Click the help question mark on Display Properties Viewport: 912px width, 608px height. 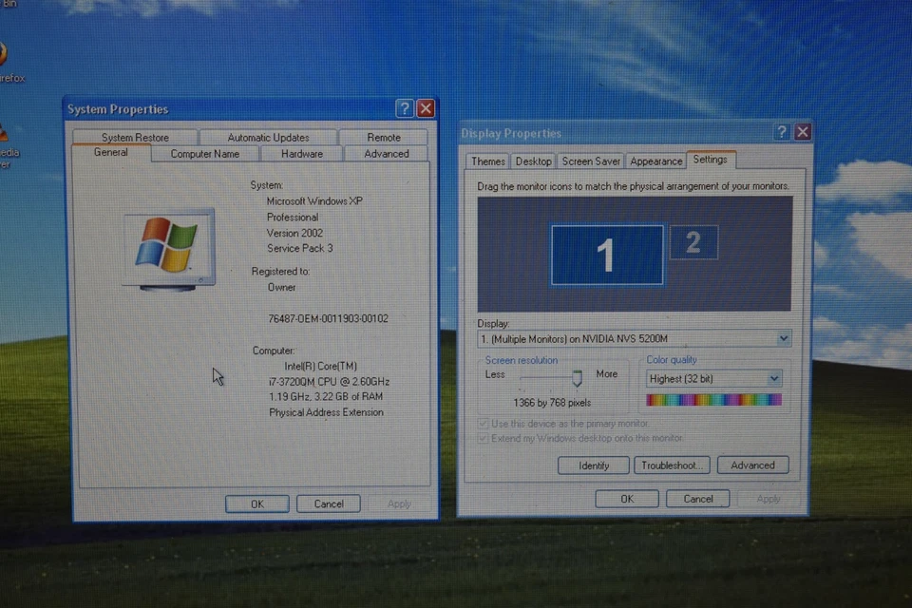point(781,131)
